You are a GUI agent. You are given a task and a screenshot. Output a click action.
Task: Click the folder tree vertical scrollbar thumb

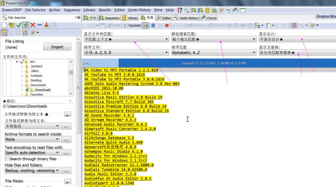[71, 73]
